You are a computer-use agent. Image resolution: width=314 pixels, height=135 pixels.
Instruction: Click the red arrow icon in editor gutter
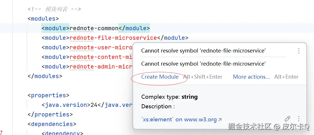1,133
